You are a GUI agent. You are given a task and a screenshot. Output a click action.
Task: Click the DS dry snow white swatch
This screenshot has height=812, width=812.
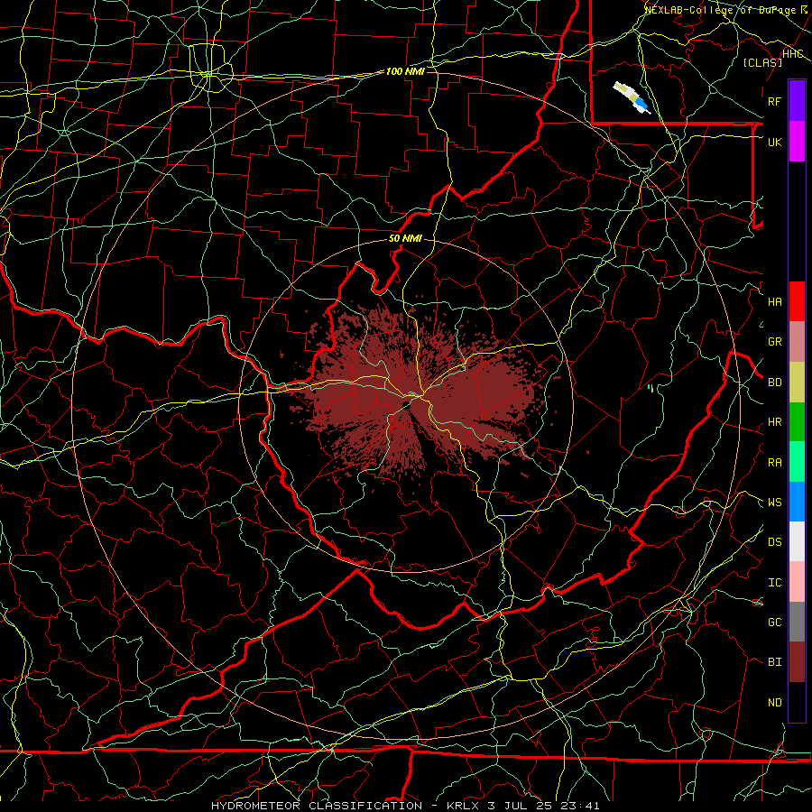pyautogui.click(x=797, y=541)
